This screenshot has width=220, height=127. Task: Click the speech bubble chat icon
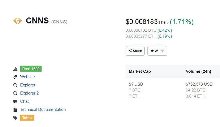[x=15, y=101]
